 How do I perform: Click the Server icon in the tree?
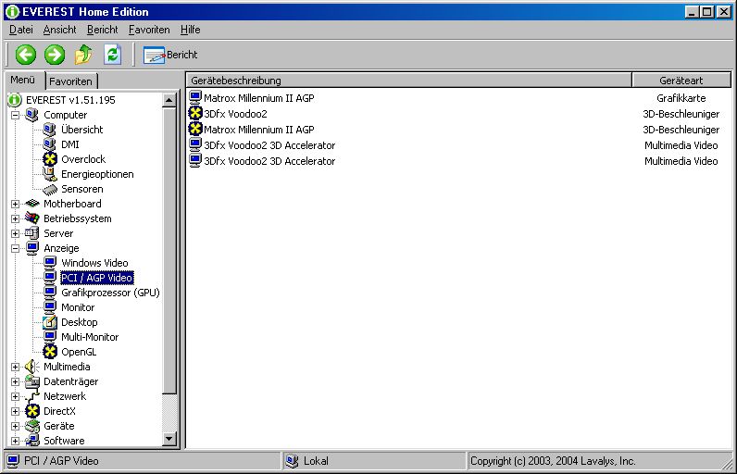coord(32,233)
